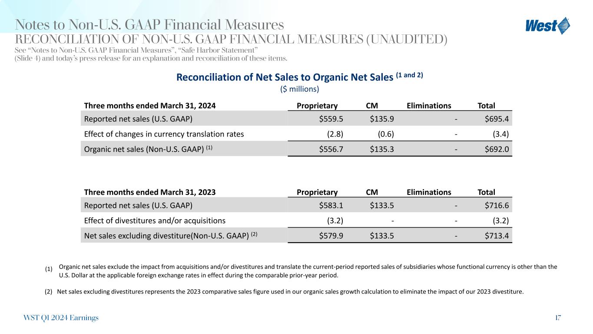
Task: Click the "($ millions)" subtitle
Action: [x=298, y=89]
